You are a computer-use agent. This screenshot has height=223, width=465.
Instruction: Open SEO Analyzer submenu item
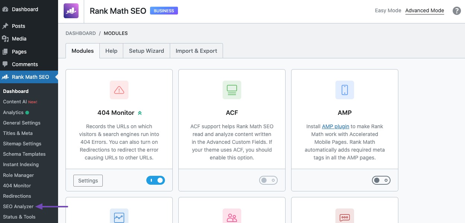pyautogui.click(x=18, y=206)
